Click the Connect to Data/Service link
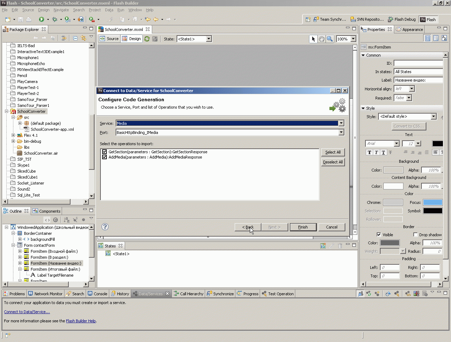This screenshot has width=451, height=342. 27,312
